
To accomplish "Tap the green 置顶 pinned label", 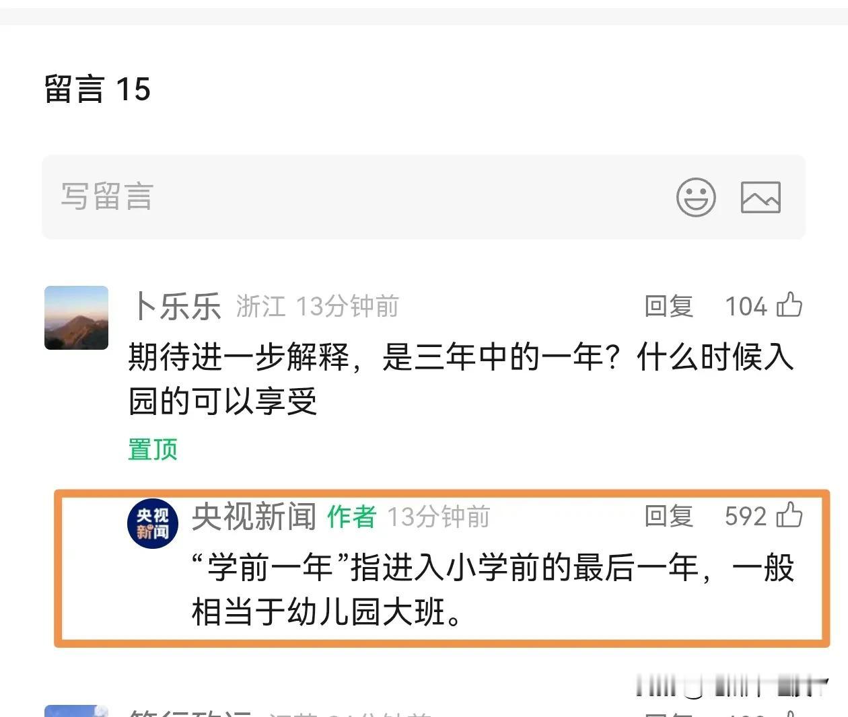I will 153,449.
